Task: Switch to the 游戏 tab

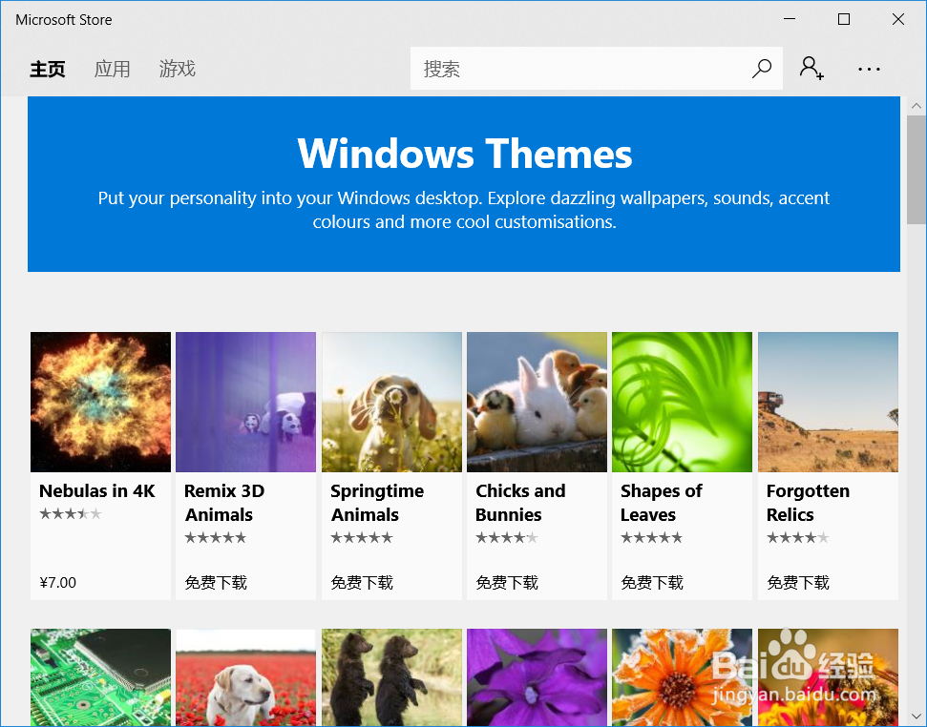Action: 177,69
